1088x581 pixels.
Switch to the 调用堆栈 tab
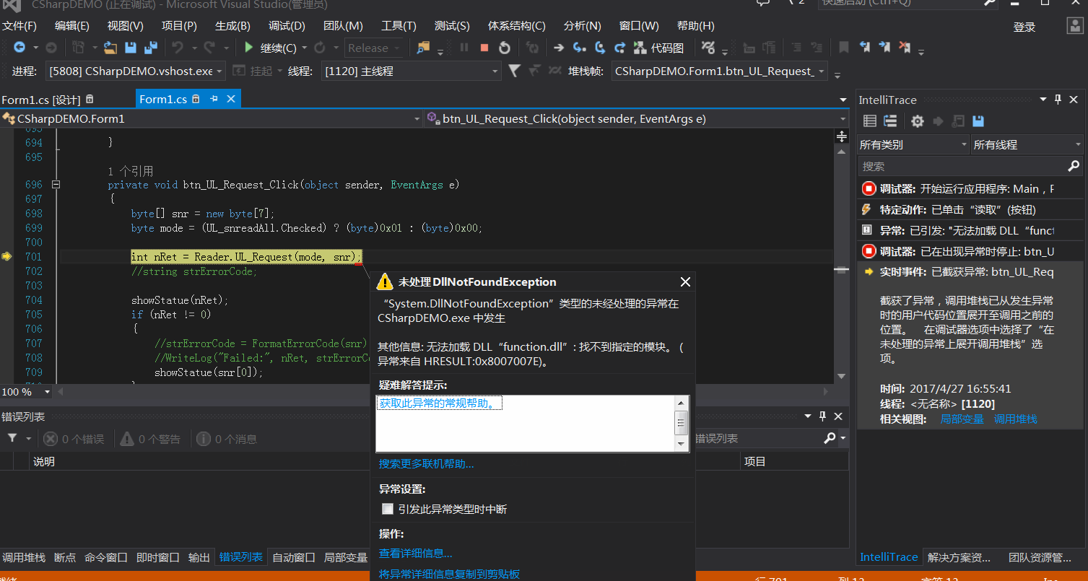[24, 557]
